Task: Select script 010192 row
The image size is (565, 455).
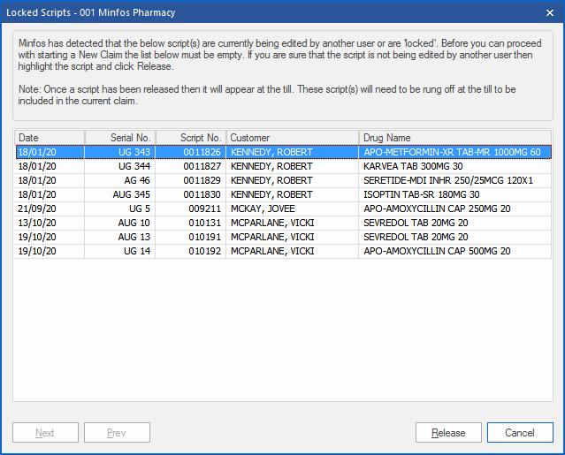Action: click(x=283, y=251)
